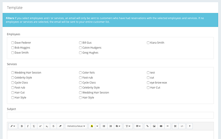Open the code view icon
This screenshot has width=221, height=139.
pos(182,126)
